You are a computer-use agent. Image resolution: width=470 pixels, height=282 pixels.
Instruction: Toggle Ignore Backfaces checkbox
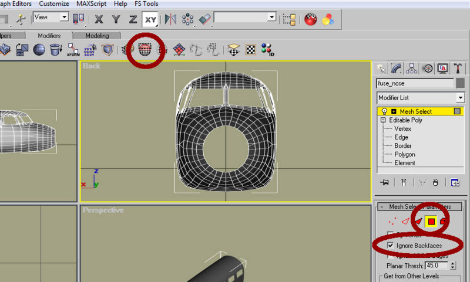coord(390,245)
